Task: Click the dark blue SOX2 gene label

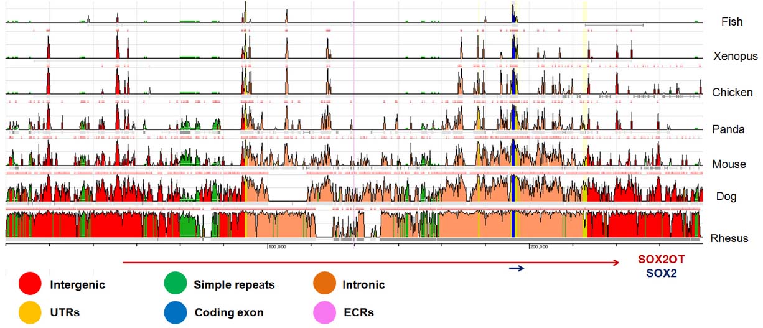Action: [x=660, y=273]
